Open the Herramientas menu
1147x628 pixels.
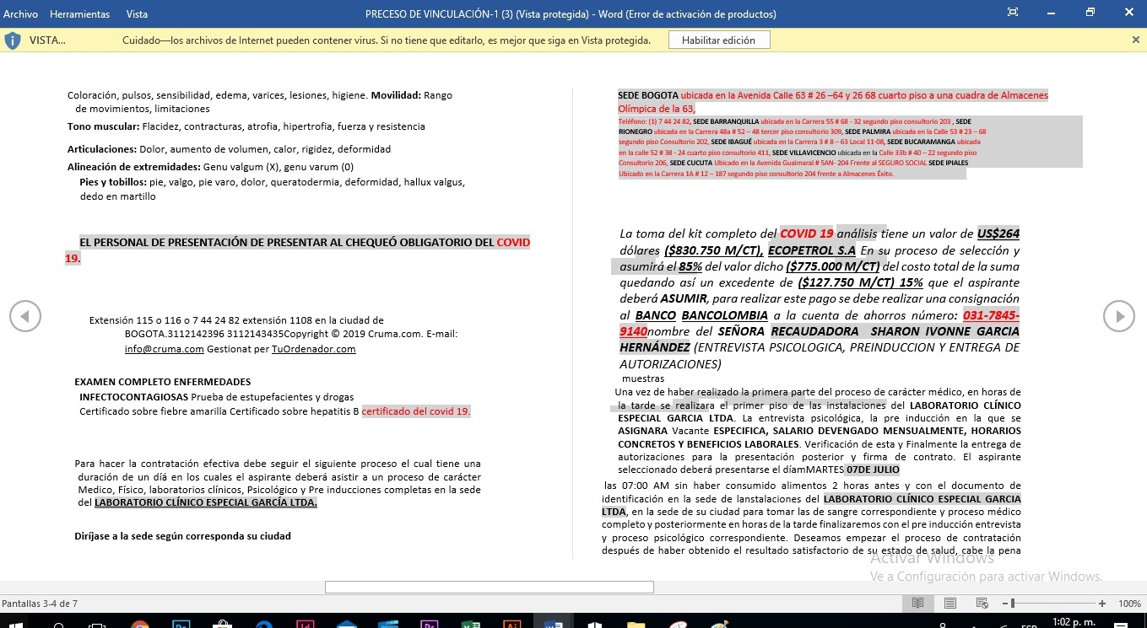coord(79,14)
